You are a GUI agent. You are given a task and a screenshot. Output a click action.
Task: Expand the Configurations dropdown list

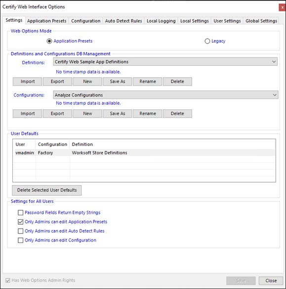(165, 95)
